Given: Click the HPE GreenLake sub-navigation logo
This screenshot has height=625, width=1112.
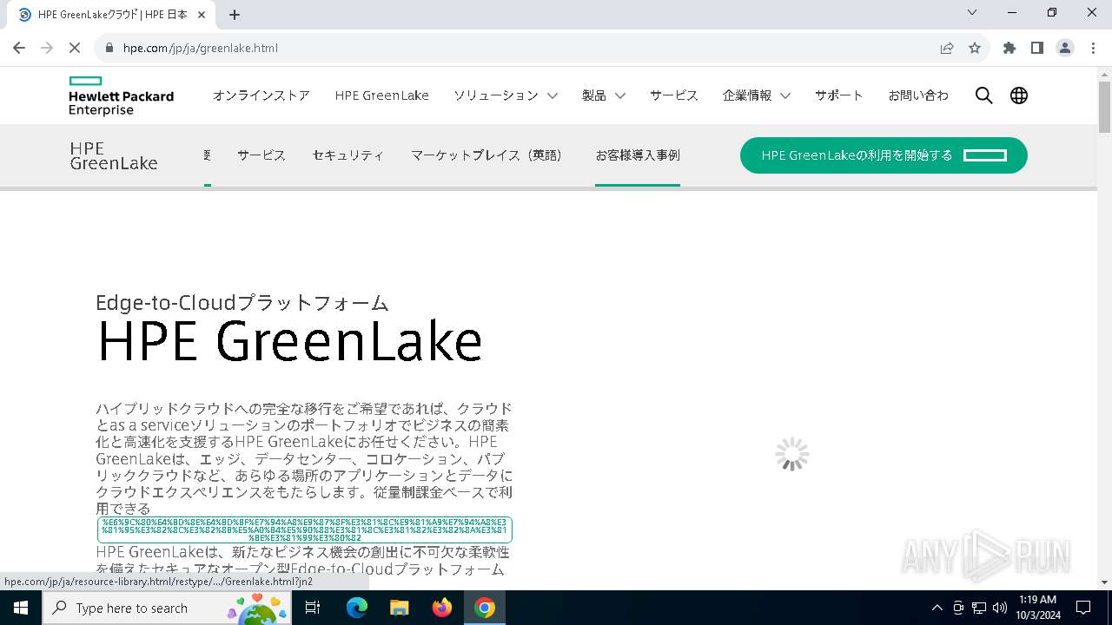Looking at the screenshot, I should pyautogui.click(x=114, y=155).
